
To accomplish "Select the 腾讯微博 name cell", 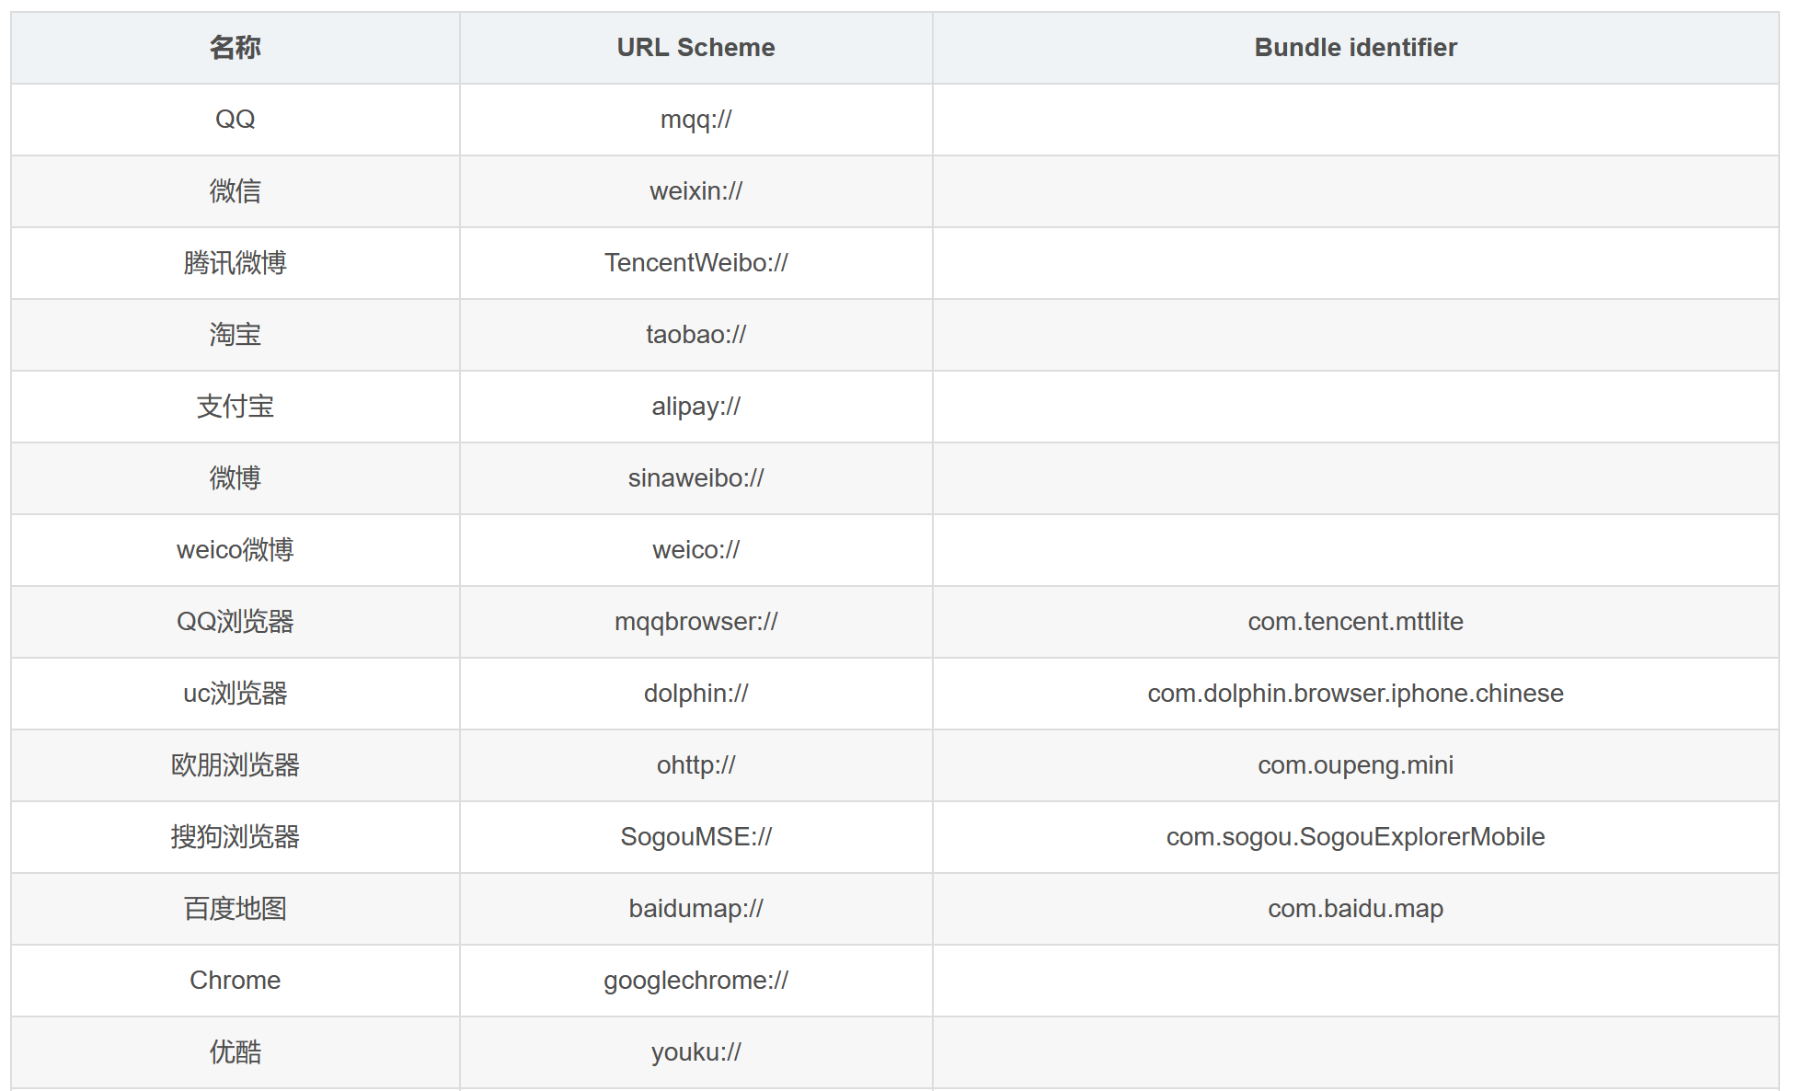I will point(236,263).
